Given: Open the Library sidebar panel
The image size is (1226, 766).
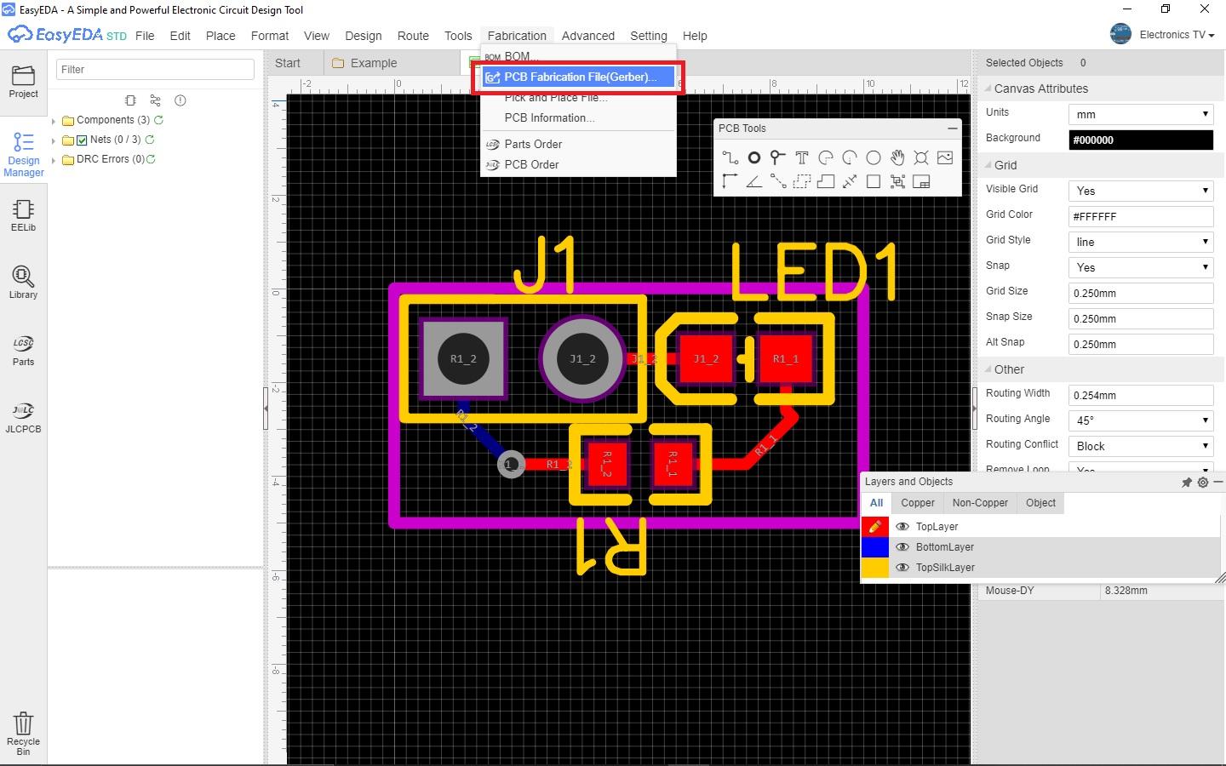Looking at the screenshot, I should [x=23, y=283].
